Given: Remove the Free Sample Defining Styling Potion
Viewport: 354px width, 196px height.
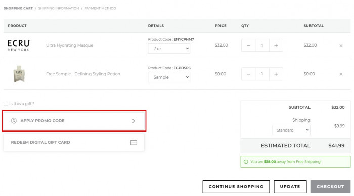Looking at the screenshot, I should 341,74.
